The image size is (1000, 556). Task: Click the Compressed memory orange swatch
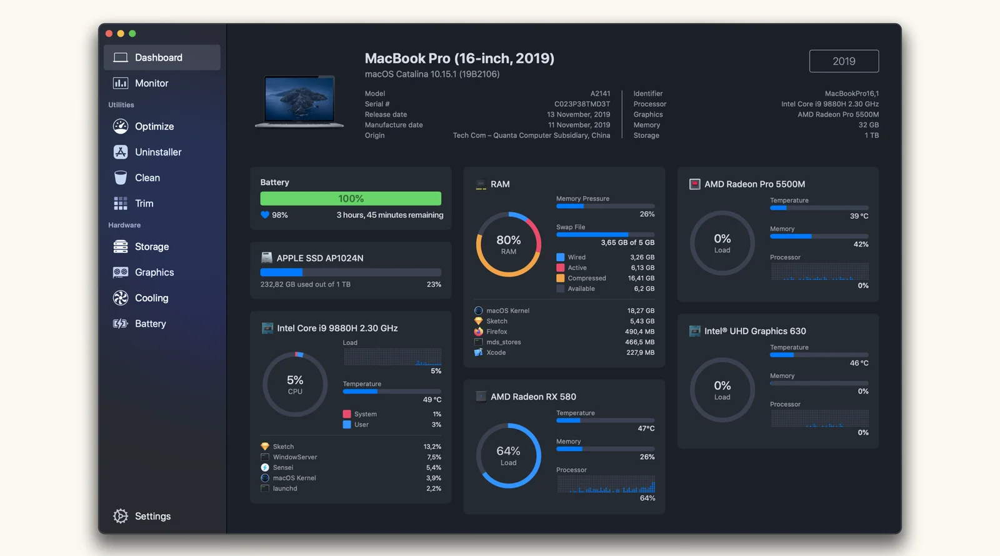pyautogui.click(x=561, y=279)
